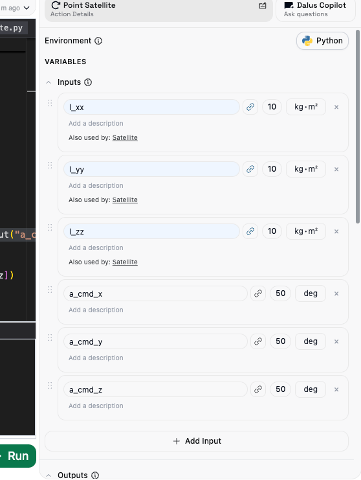The image size is (361, 480).
Task: Add a description for I_yy
Action: 96,185
